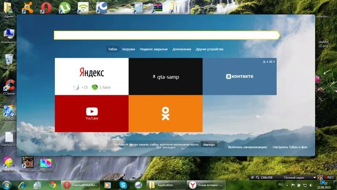
Task: Select the Avast antivirus desktop shortcut
Action: 27,8
